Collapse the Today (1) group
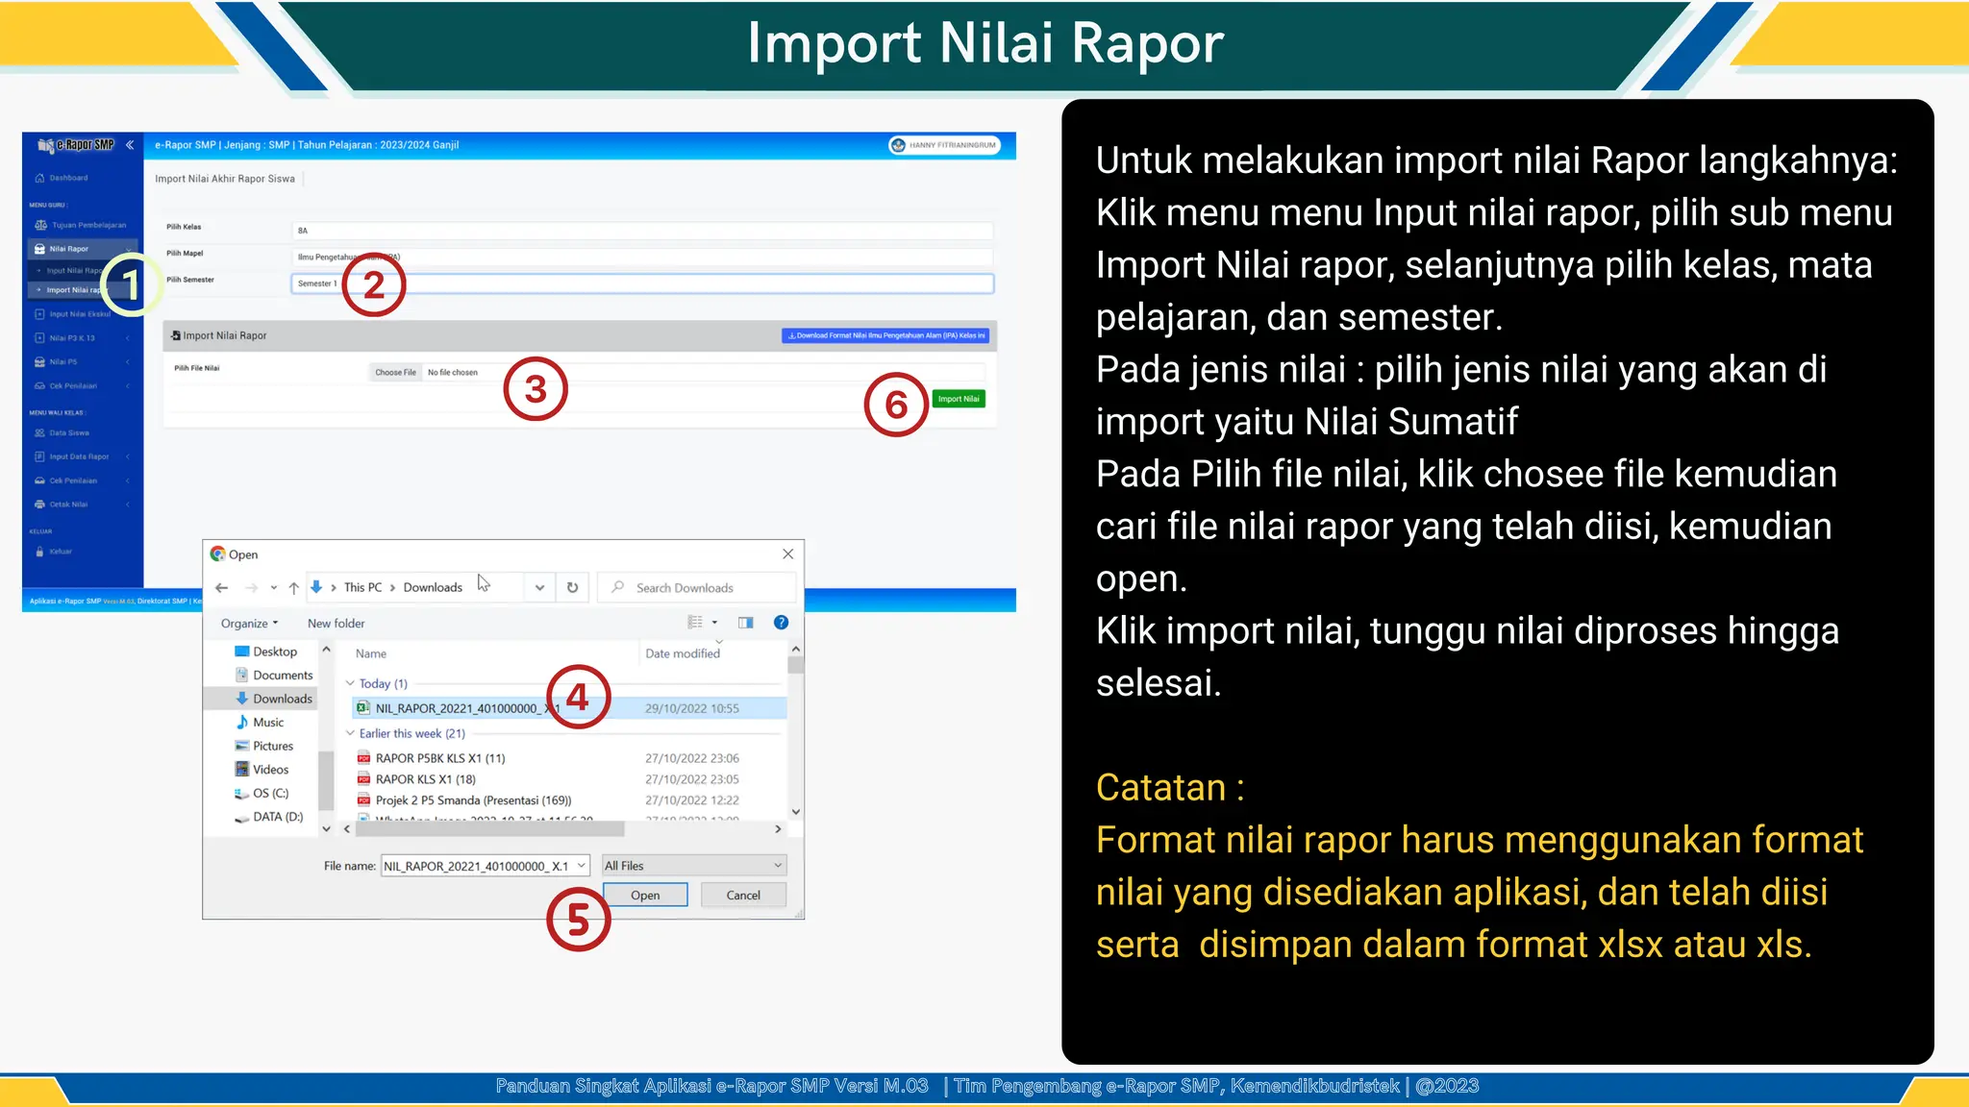1969x1107 pixels. [x=350, y=683]
